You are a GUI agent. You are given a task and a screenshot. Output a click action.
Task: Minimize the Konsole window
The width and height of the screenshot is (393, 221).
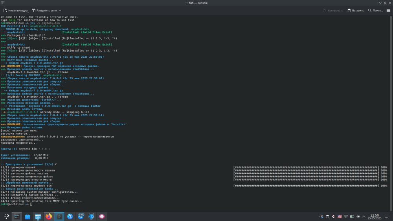[380, 3]
